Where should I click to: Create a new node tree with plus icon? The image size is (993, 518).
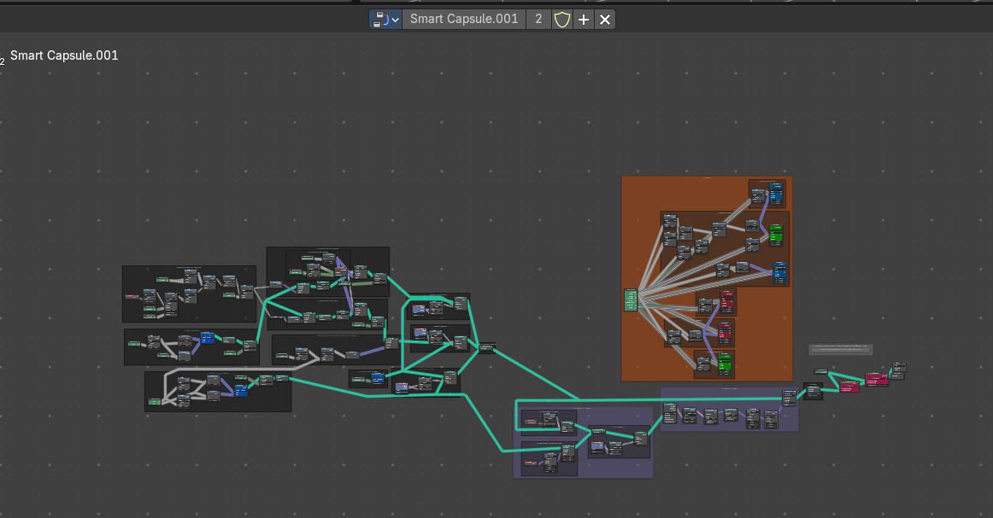point(584,19)
